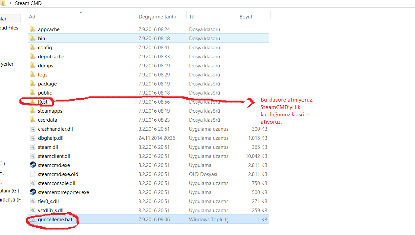Select the steamcmd.exe file name
Screen dimensions: 415x235
[x=54, y=165]
